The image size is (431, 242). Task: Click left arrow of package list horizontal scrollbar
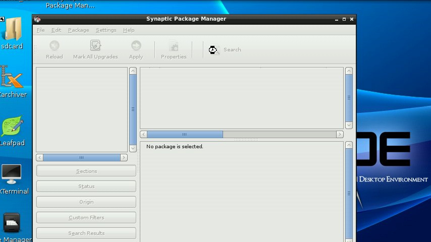point(143,134)
